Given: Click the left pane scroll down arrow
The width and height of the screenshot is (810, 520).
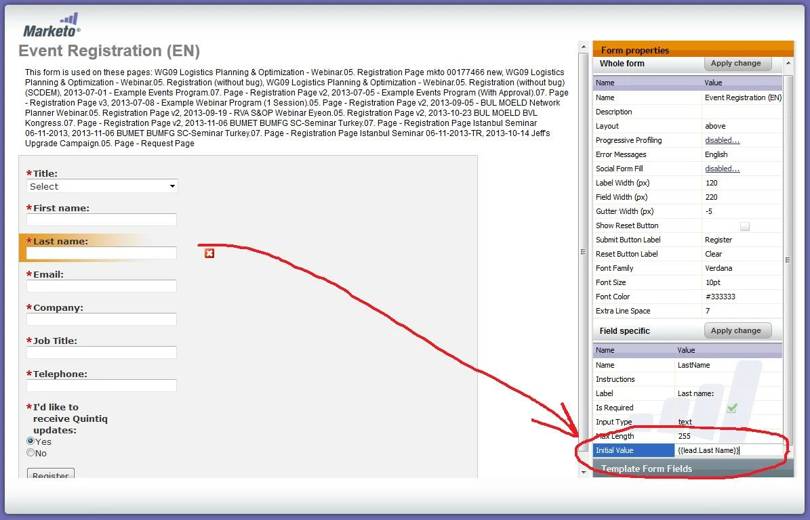Looking at the screenshot, I should tap(584, 472).
